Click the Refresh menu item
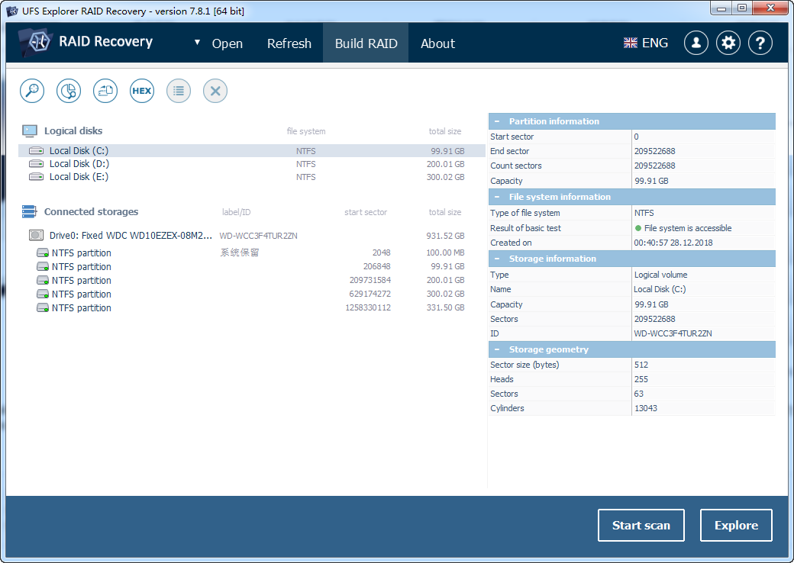The width and height of the screenshot is (794, 563). [289, 43]
